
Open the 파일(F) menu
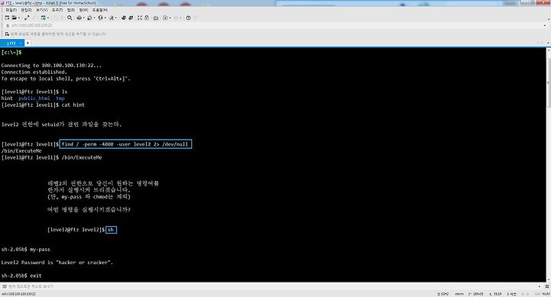[x=11, y=10]
